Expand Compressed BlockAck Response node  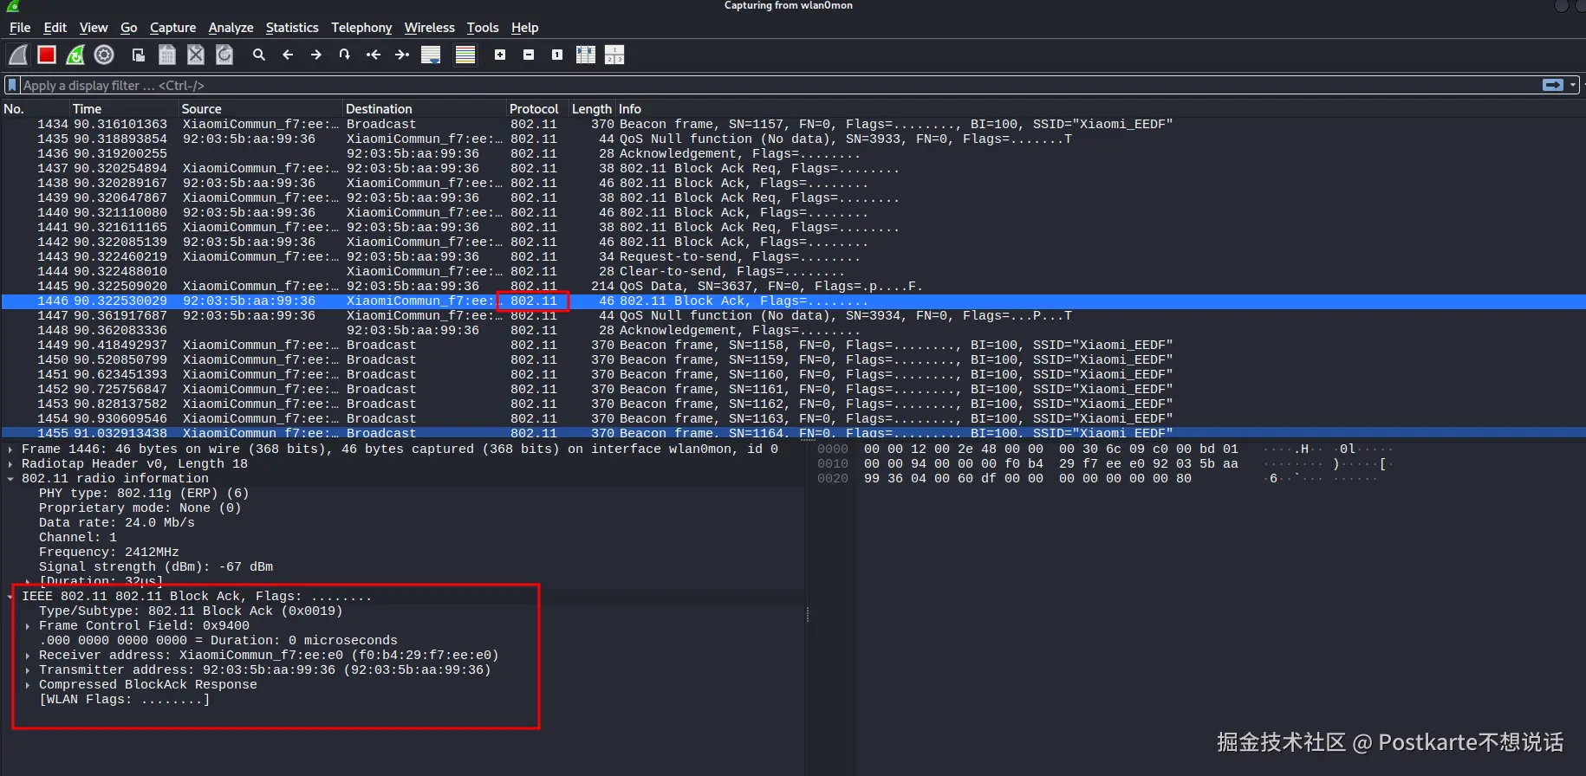[x=28, y=685]
